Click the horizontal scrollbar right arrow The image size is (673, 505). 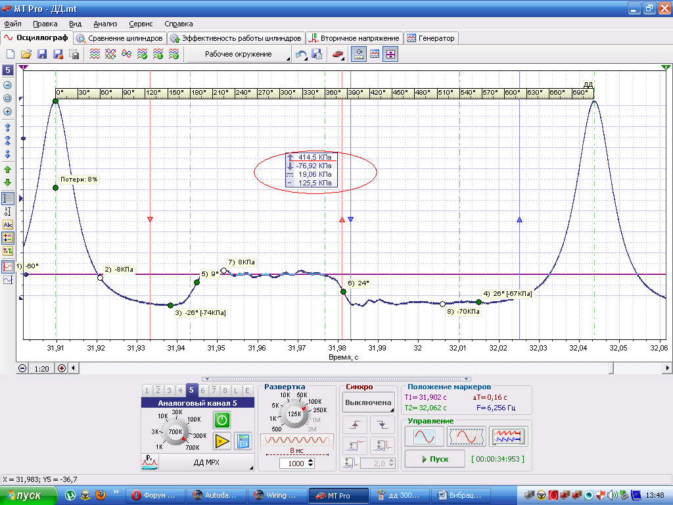[x=667, y=368]
